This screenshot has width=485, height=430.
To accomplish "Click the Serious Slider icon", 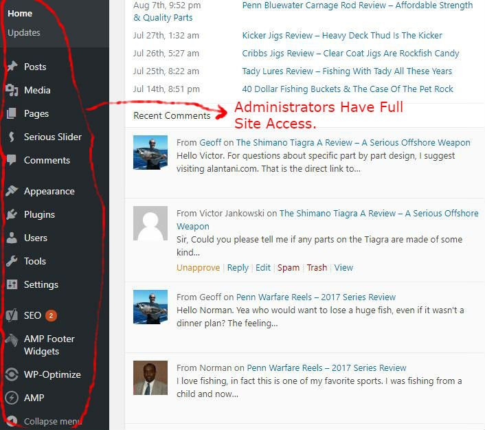I will tap(12, 137).
